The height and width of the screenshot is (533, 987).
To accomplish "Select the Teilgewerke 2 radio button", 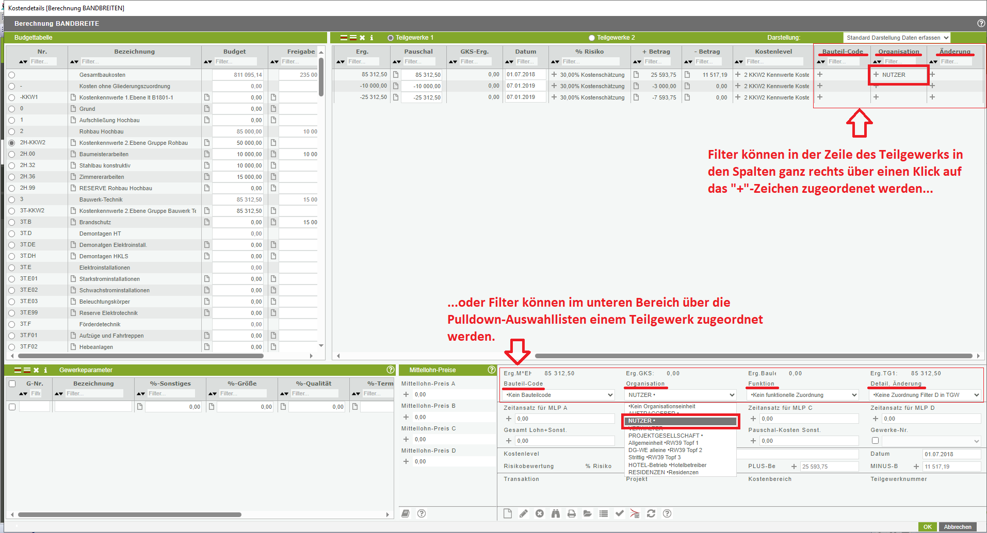I will point(592,38).
